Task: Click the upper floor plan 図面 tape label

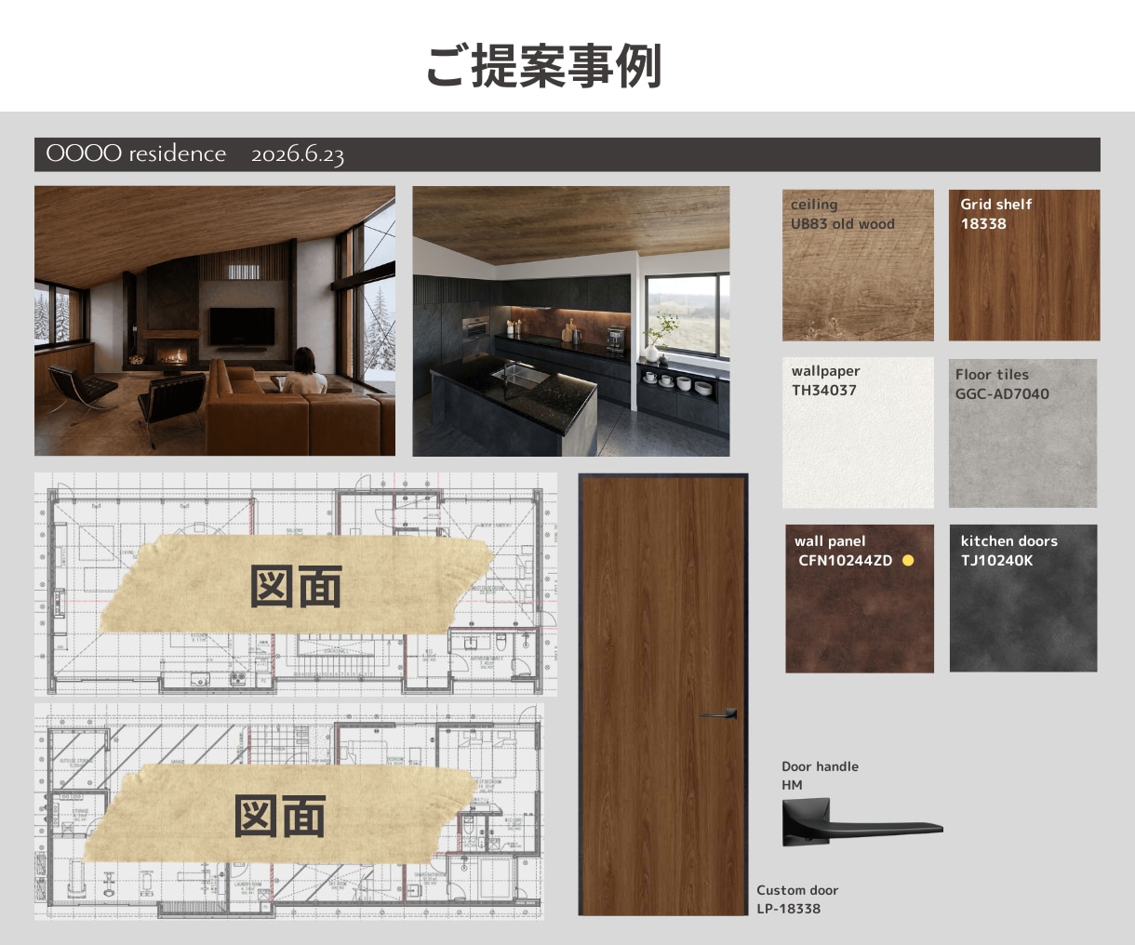Action: (x=296, y=587)
